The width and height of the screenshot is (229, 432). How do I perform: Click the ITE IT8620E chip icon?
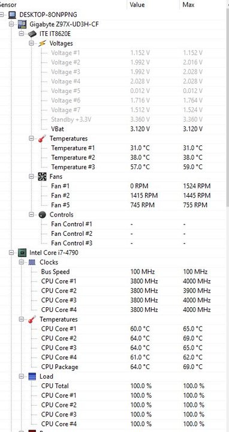32,34
